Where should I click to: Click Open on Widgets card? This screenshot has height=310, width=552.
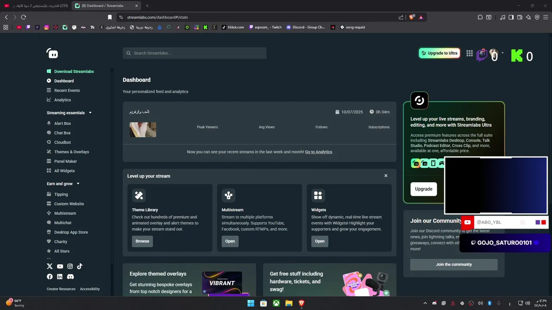coord(320,241)
